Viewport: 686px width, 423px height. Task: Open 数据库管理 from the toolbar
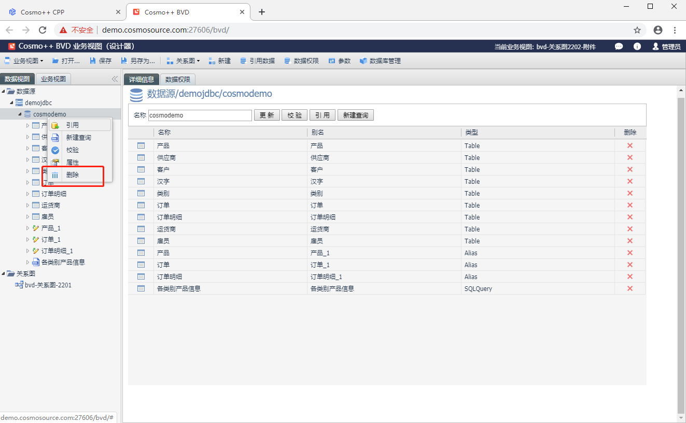coord(380,61)
